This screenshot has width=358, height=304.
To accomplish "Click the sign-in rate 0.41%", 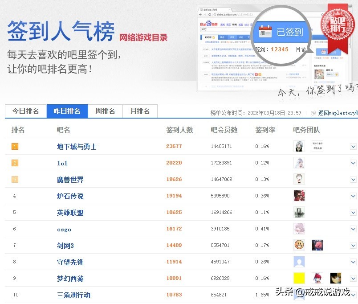I will click(x=262, y=229).
